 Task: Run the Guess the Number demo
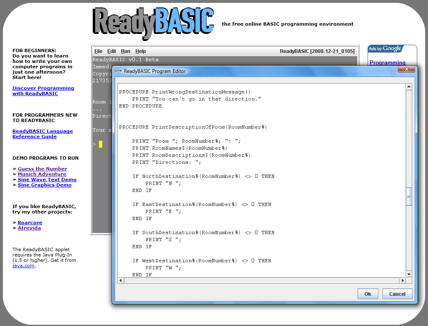click(x=42, y=169)
